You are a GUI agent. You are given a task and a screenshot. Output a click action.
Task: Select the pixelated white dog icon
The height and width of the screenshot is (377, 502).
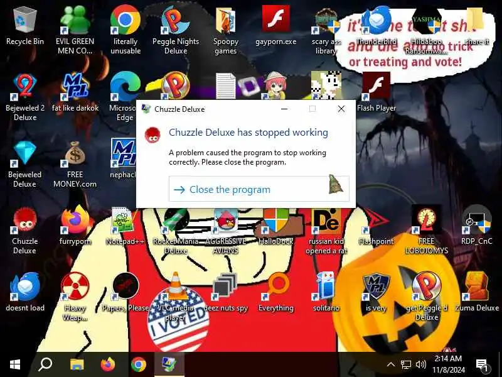click(x=326, y=85)
